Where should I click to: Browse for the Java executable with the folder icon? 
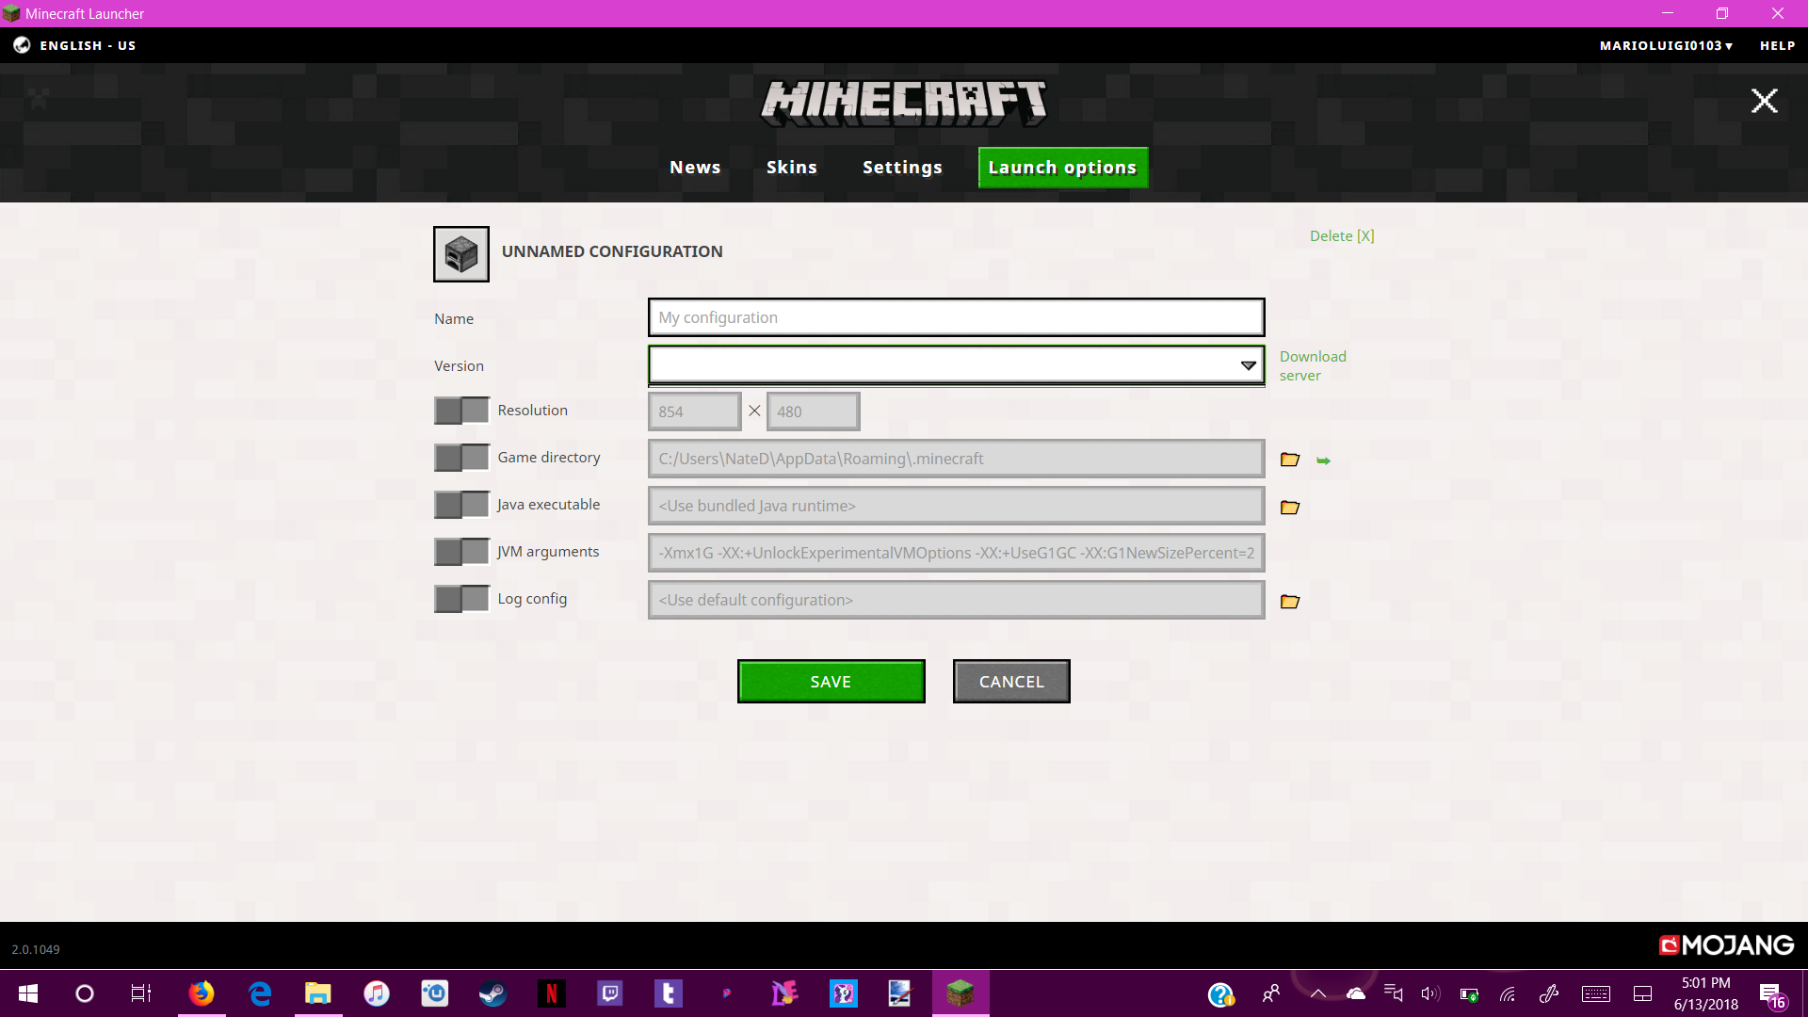(x=1290, y=507)
